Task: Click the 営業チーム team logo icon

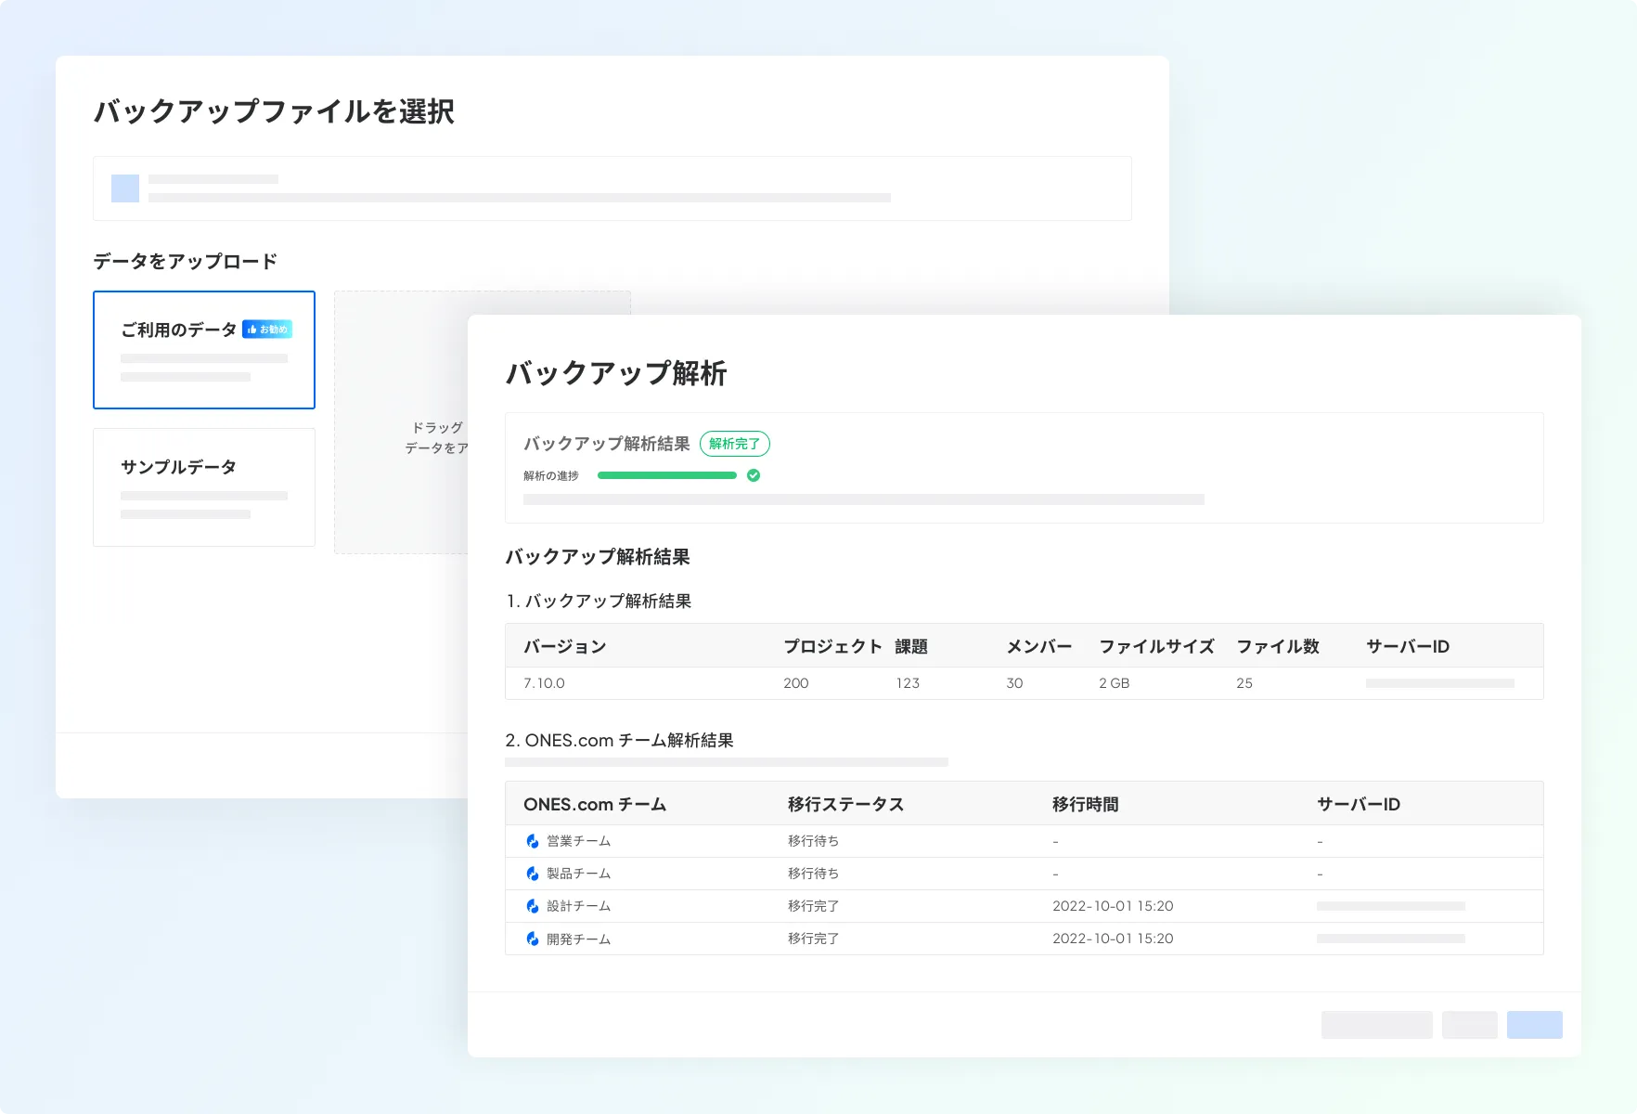Action: 533,841
